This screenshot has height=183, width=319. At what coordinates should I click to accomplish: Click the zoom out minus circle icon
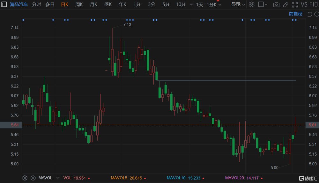[316, 14]
